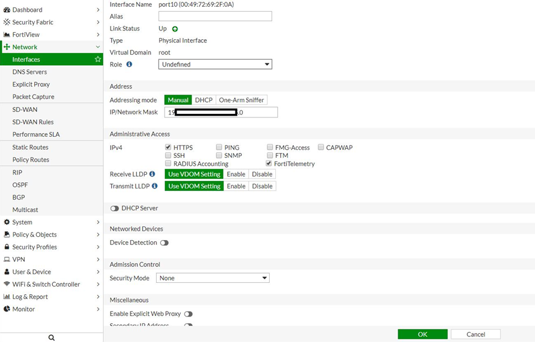Select DHCP addressing mode
This screenshot has width=535, height=342.
click(203, 100)
